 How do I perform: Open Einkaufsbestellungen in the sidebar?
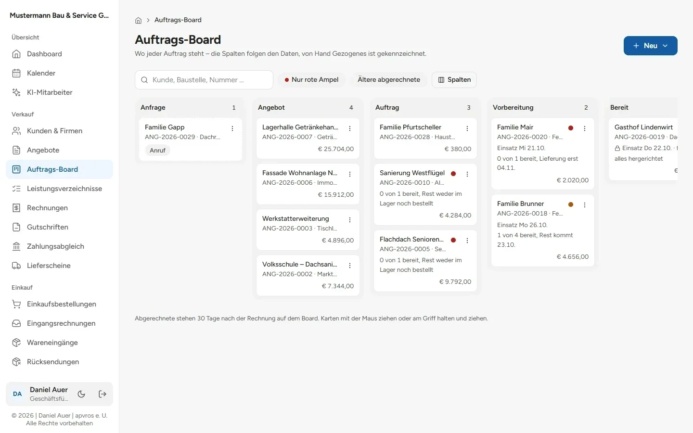pyautogui.click(x=60, y=304)
